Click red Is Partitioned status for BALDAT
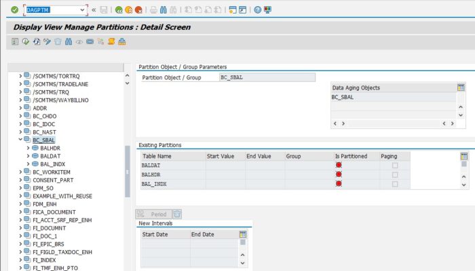Screen dimensions: 475x271 point(339,165)
